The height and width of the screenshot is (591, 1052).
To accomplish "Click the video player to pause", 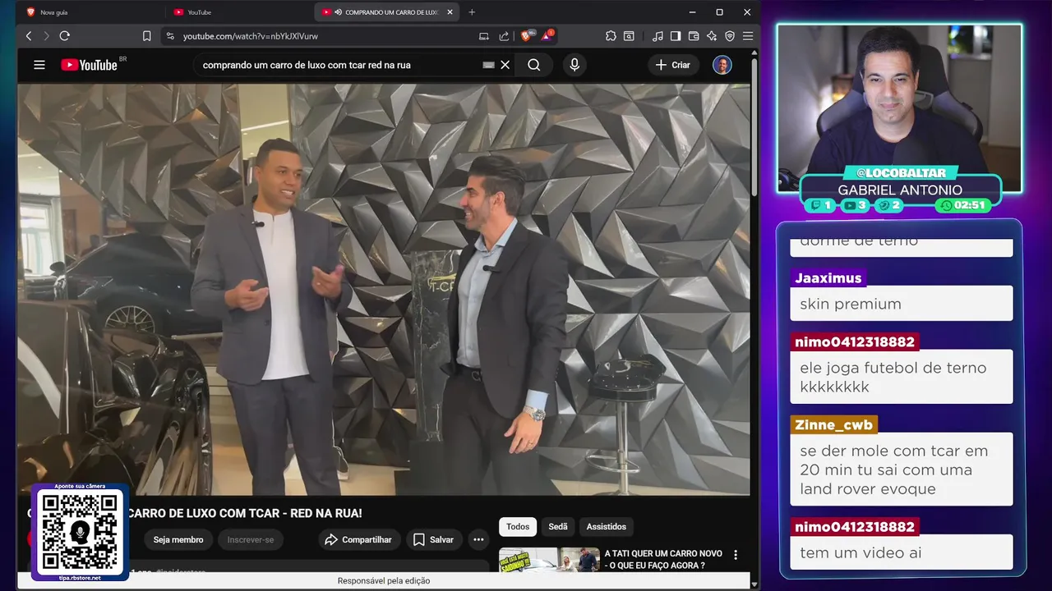I will click(x=384, y=289).
